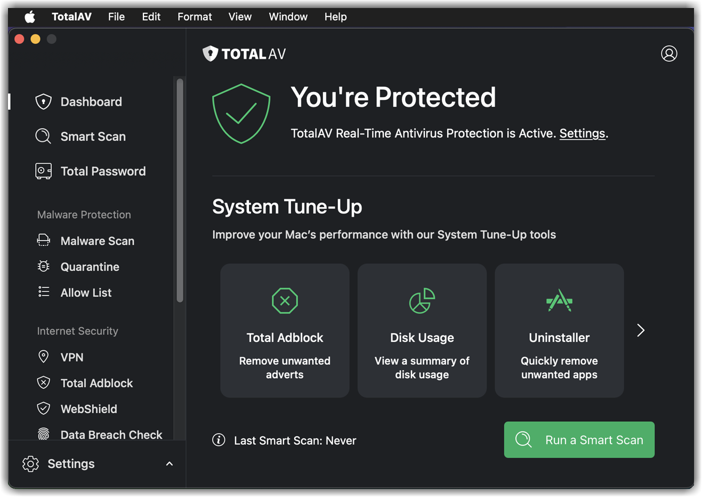The image size is (702, 497).
Task: Show next System Tune-Up tools arrow
Action: click(x=641, y=331)
